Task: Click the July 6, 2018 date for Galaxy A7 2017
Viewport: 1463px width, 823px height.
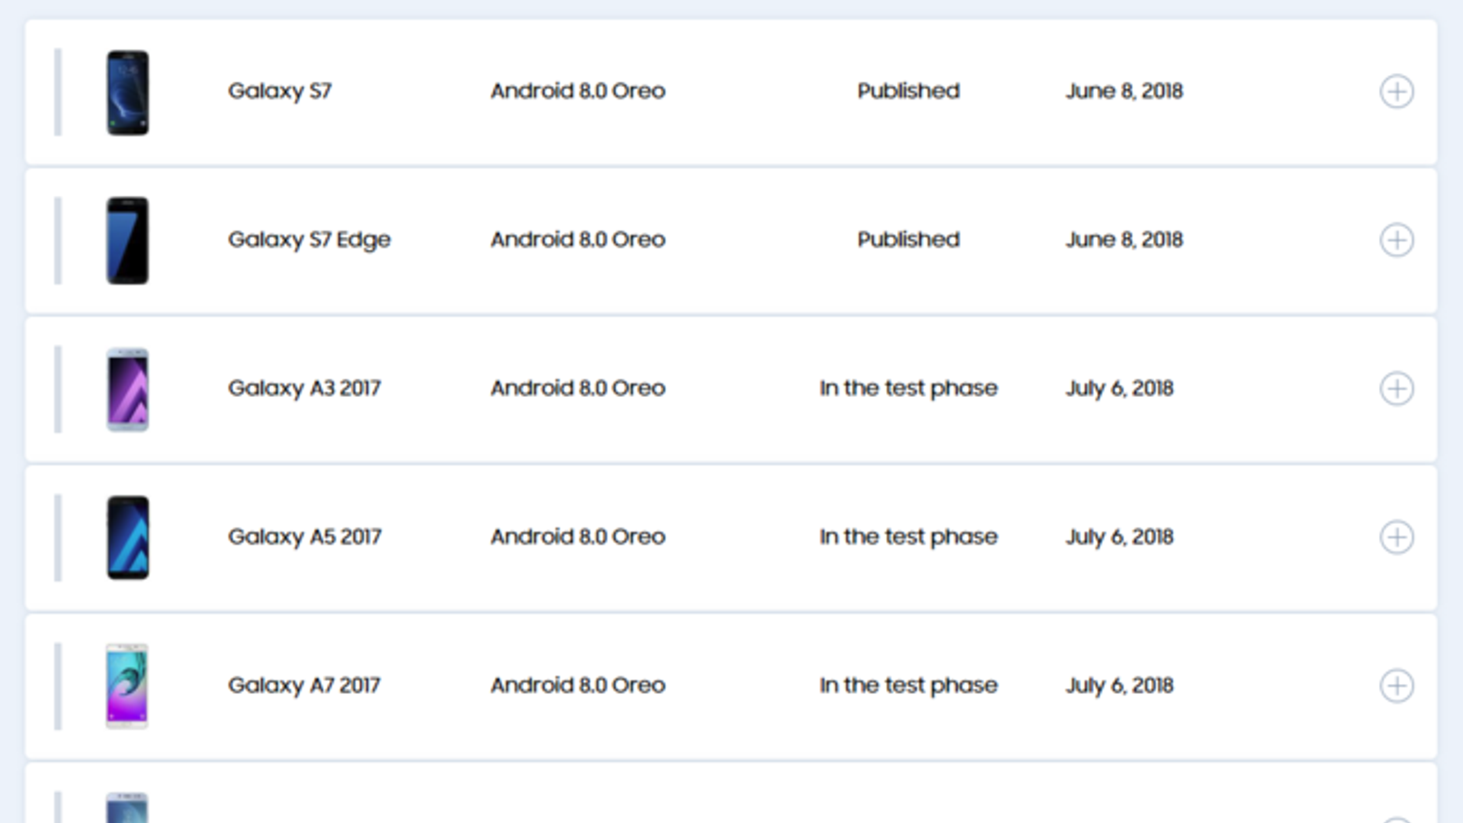Action: coord(1119,686)
